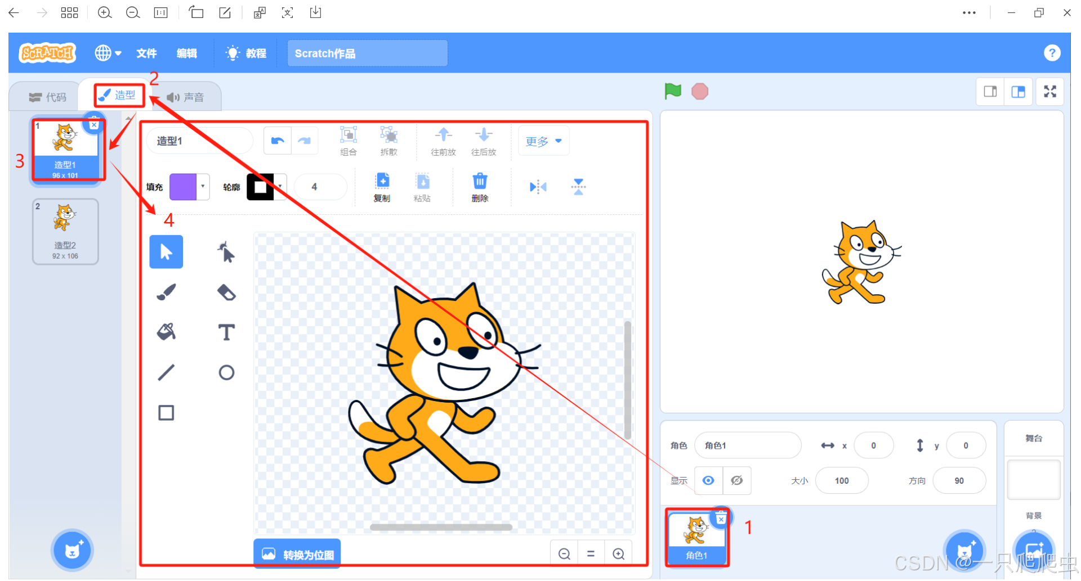
Task: Click the 组合 group icon
Action: tap(349, 134)
